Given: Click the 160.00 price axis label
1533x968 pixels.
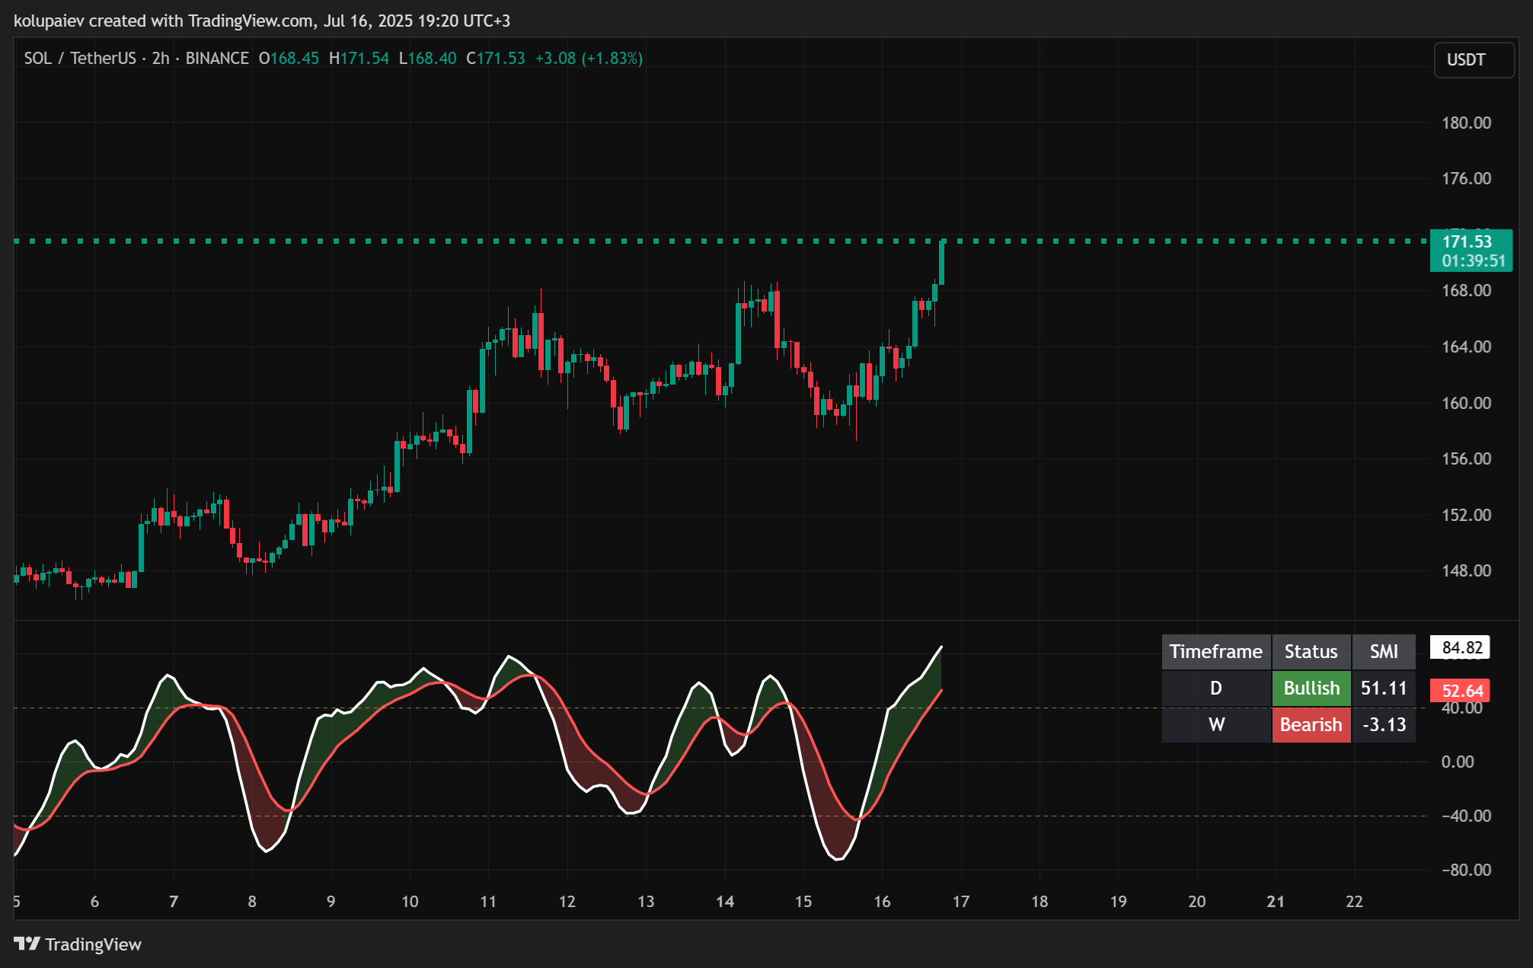Looking at the screenshot, I should [x=1466, y=403].
